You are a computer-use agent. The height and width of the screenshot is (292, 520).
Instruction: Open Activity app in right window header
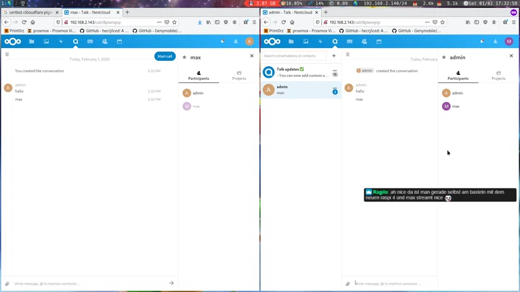click(x=320, y=41)
